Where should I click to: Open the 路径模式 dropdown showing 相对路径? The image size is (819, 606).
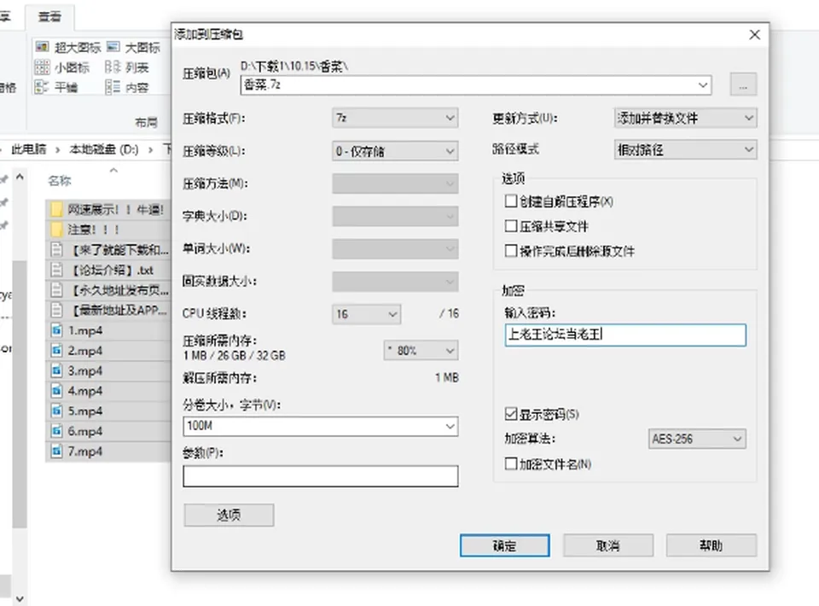pos(685,150)
